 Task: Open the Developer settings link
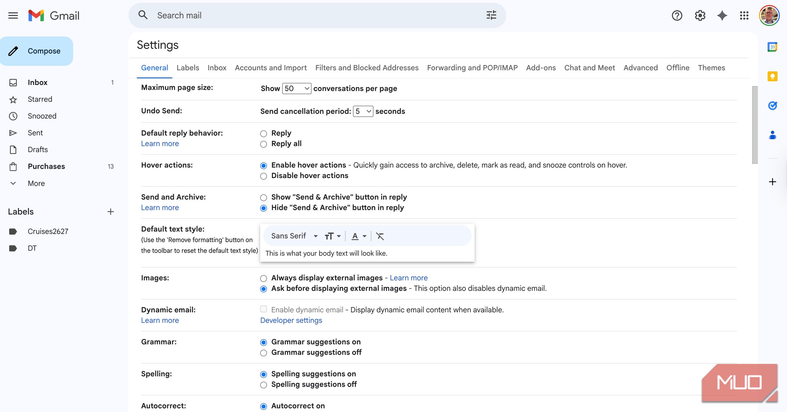(291, 320)
